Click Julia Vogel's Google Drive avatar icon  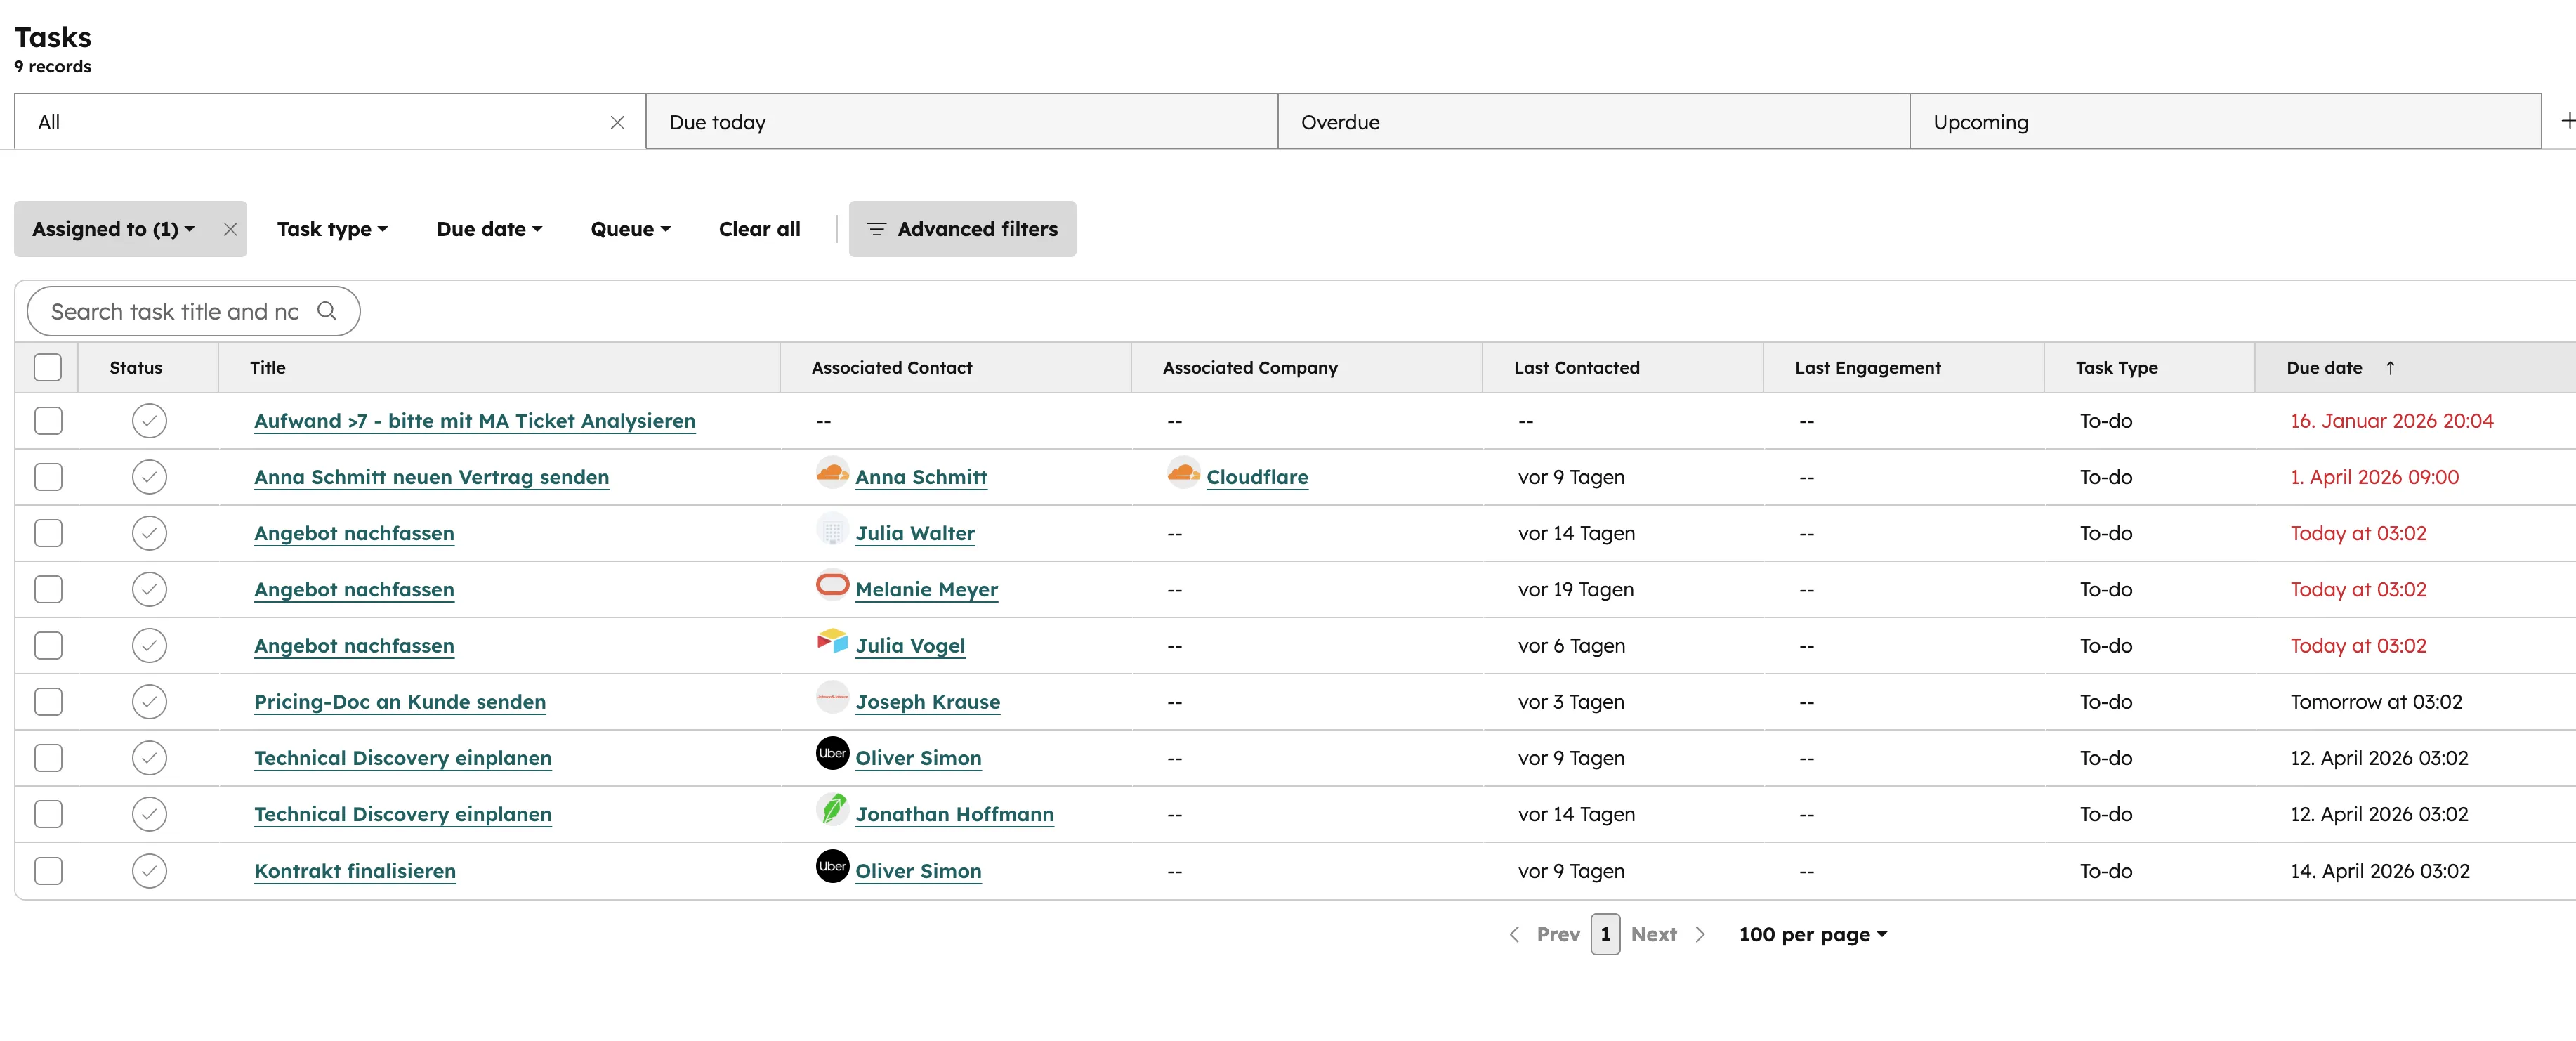pyautogui.click(x=831, y=645)
